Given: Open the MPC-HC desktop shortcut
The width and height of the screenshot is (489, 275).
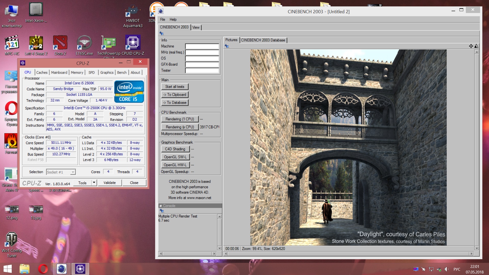Looking at the screenshot, I should coord(12,45).
